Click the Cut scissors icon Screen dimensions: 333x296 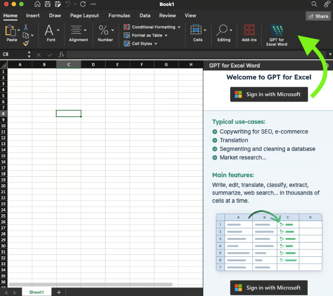coord(26,27)
